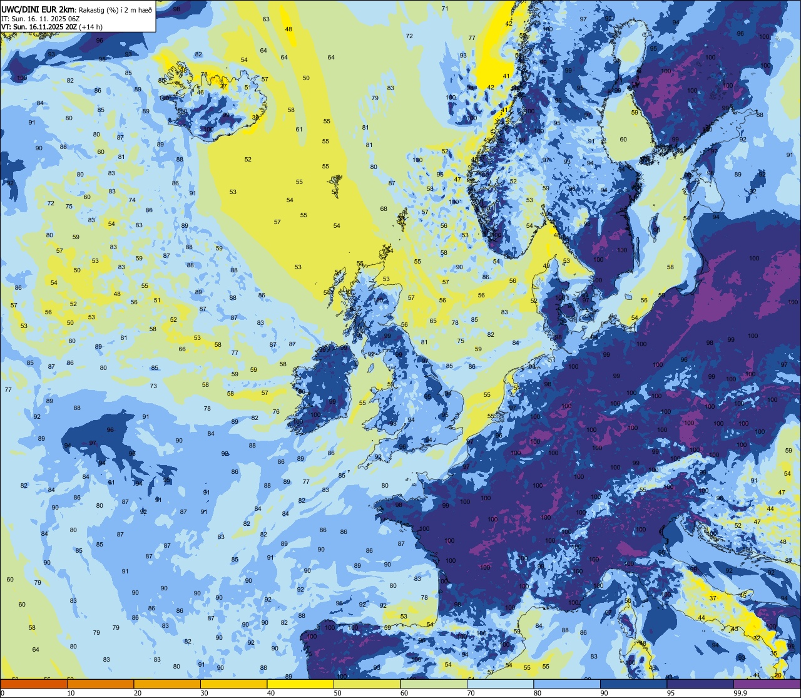
Task: Click the "95" tick label under the legend
Action: click(671, 693)
